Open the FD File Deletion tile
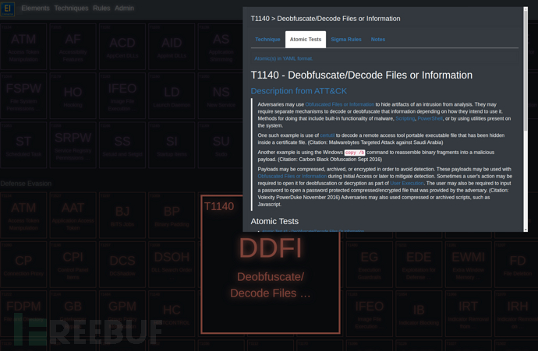The height and width of the screenshot is (351, 538). click(516, 265)
